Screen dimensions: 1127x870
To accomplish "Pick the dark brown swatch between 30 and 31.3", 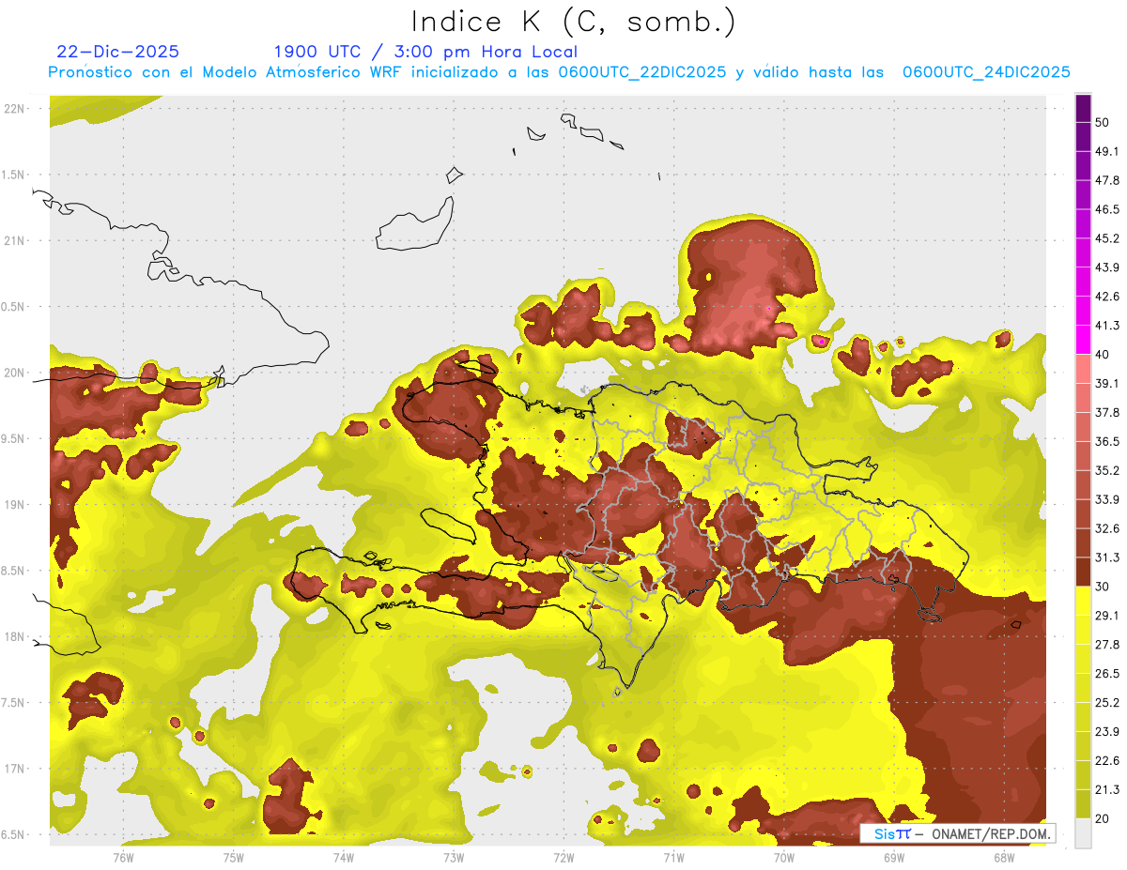I will click(1083, 572).
